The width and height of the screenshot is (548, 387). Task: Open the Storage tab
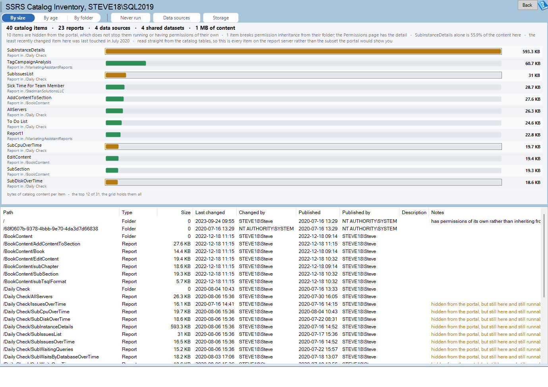(x=221, y=18)
